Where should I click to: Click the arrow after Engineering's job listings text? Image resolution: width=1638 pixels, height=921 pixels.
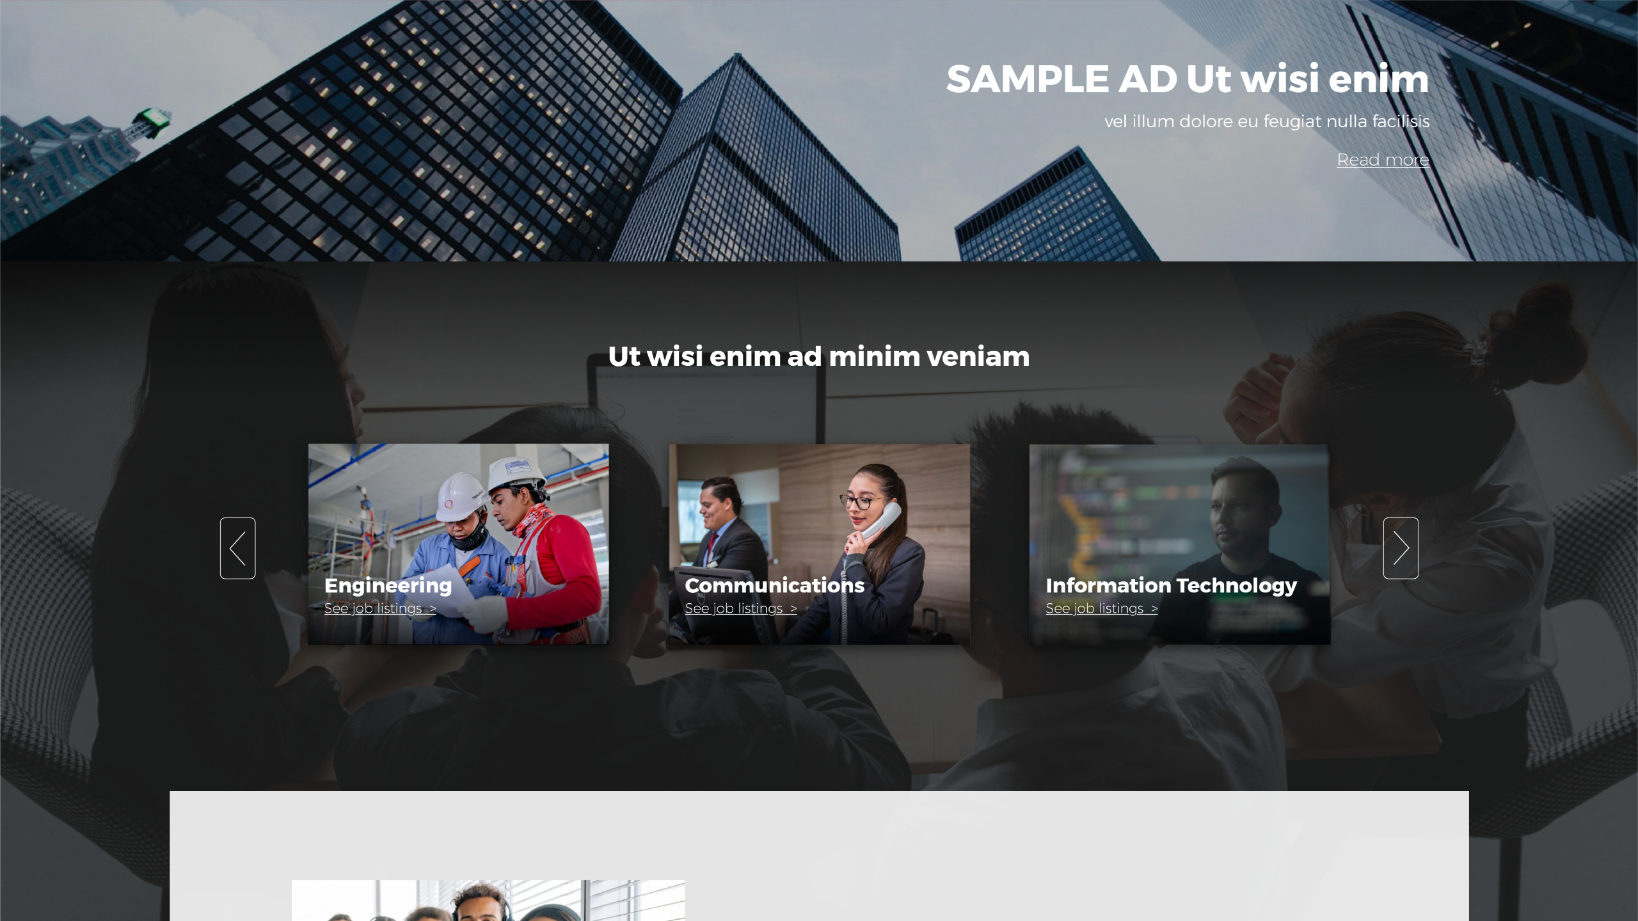point(433,609)
